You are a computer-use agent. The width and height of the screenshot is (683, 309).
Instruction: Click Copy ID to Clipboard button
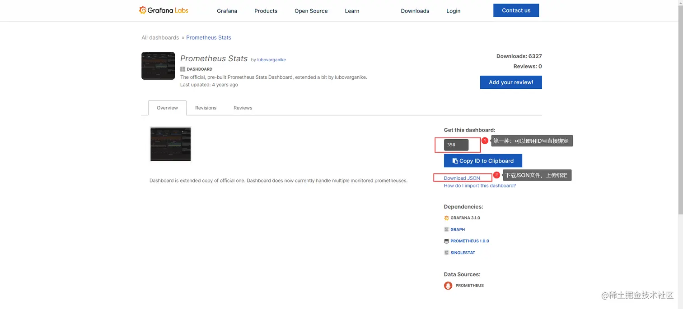pos(483,161)
